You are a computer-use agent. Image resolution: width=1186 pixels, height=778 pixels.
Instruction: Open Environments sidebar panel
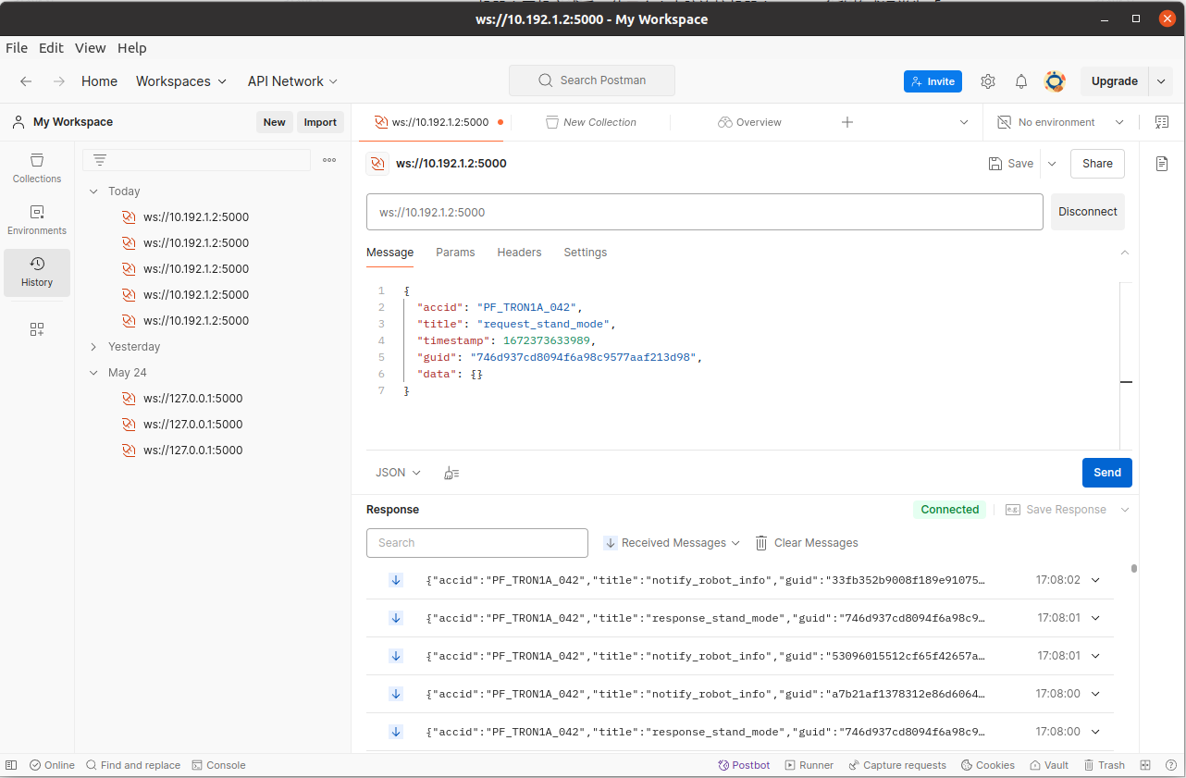[37, 220]
